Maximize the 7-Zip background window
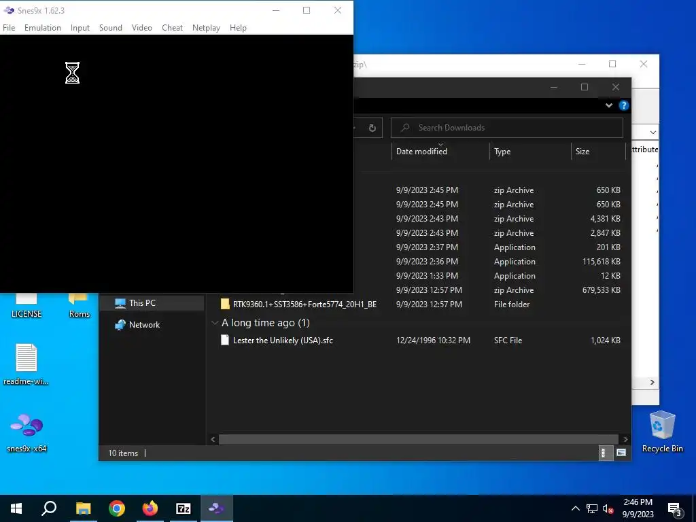696x522 pixels. (x=612, y=64)
